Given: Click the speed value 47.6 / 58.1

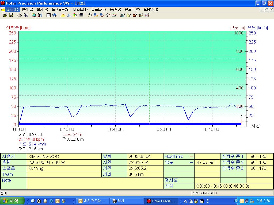Looking at the screenshot, I should coord(207,162).
